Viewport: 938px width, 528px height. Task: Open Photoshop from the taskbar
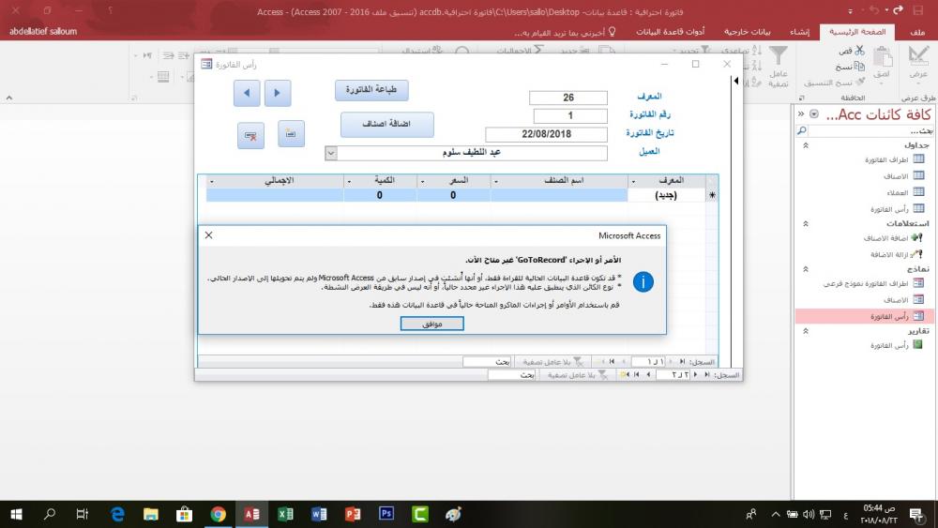click(x=386, y=514)
